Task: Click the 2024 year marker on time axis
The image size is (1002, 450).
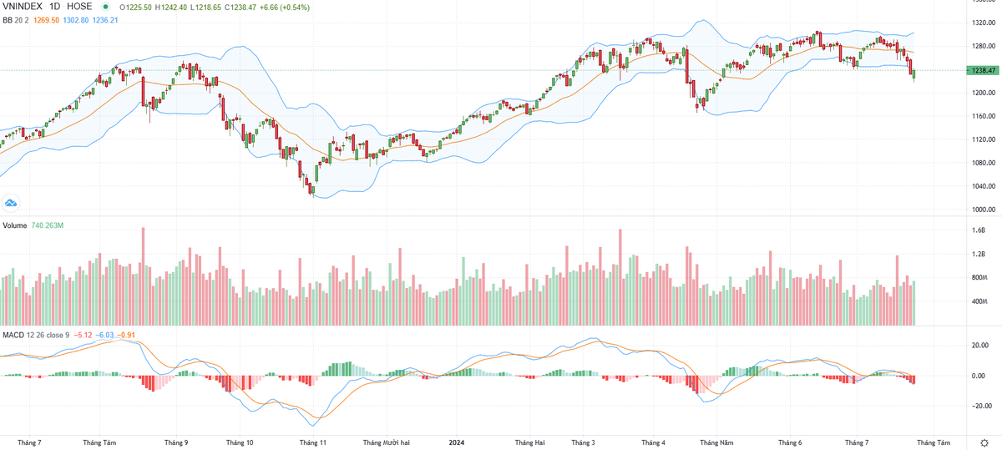Action: pyautogui.click(x=457, y=442)
